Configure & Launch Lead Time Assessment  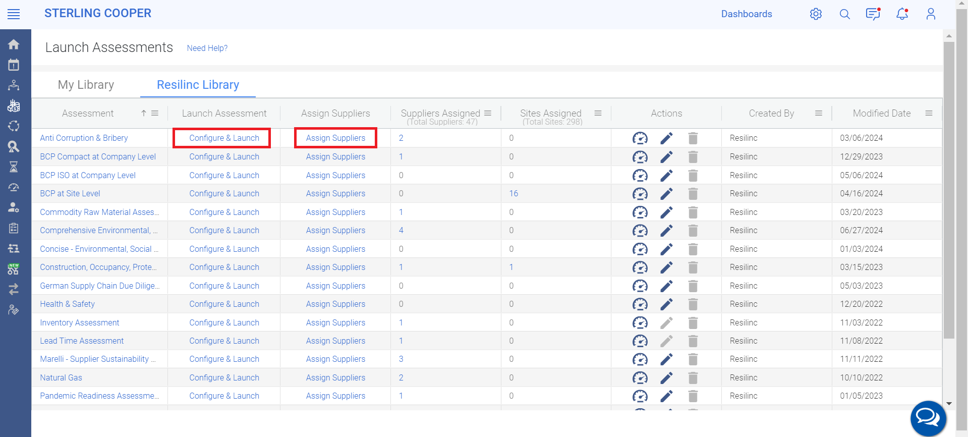(224, 341)
